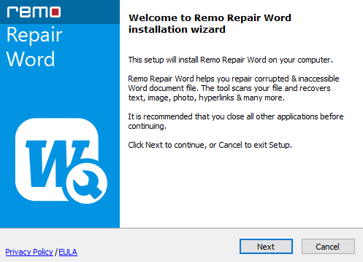Click the remo logo in the header
Viewport: 363px width, 262px height.
coord(34,12)
